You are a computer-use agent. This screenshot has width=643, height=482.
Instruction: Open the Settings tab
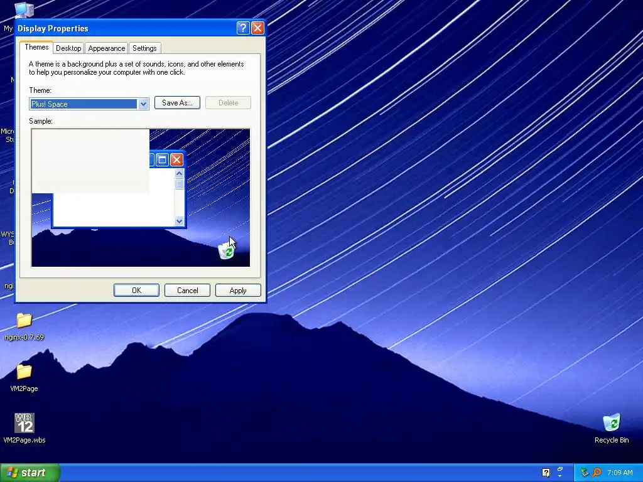coord(144,48)
